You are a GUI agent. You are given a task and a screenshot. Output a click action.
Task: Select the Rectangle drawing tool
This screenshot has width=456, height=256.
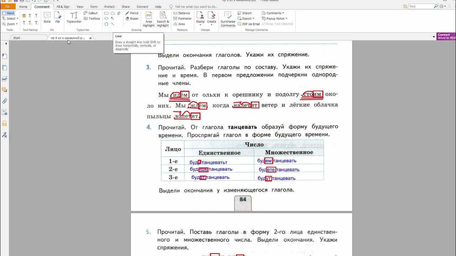(106, 13)
